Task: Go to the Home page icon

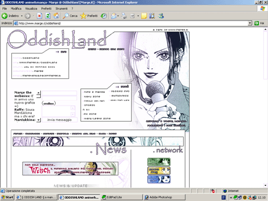Action: tap(56, 16)
